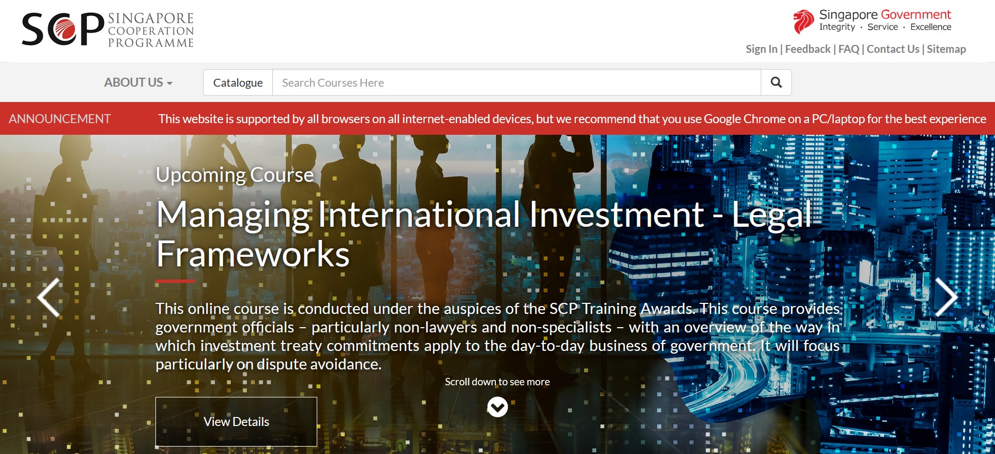
Task: Open the Contact Us link
Action: [893, 49]
